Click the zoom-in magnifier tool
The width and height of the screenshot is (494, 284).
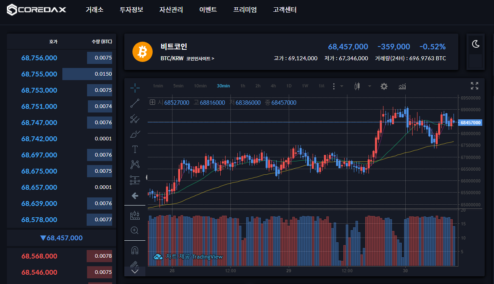point(135,231)
